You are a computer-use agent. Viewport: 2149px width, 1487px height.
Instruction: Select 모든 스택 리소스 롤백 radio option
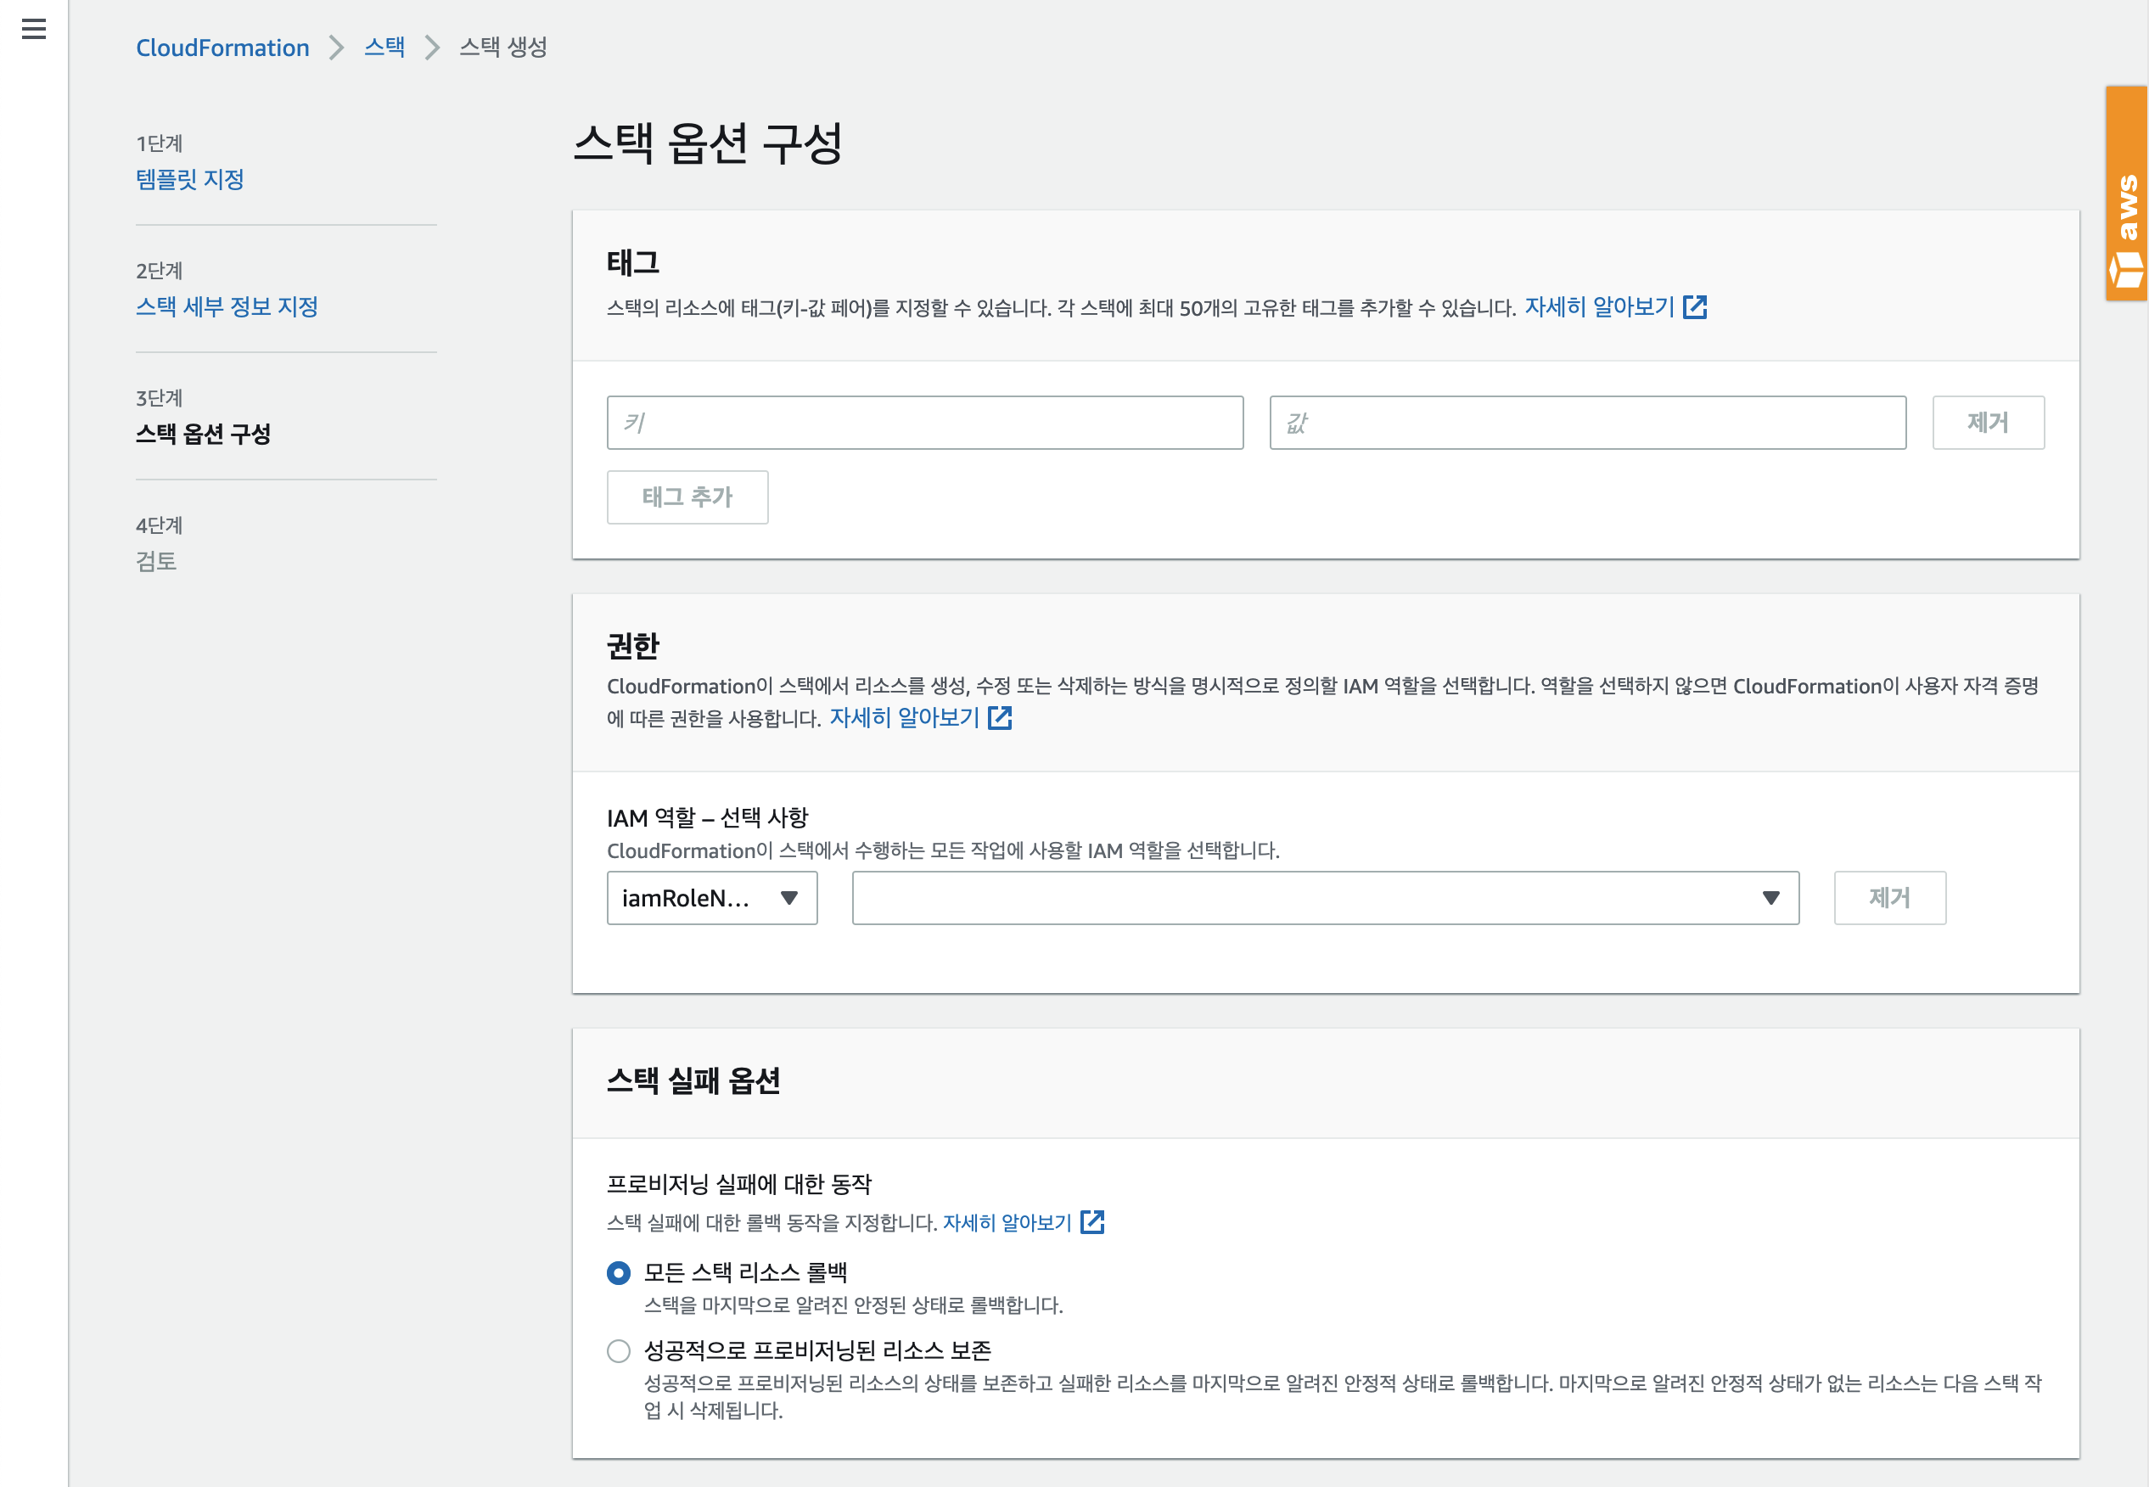click(619, 1273)
